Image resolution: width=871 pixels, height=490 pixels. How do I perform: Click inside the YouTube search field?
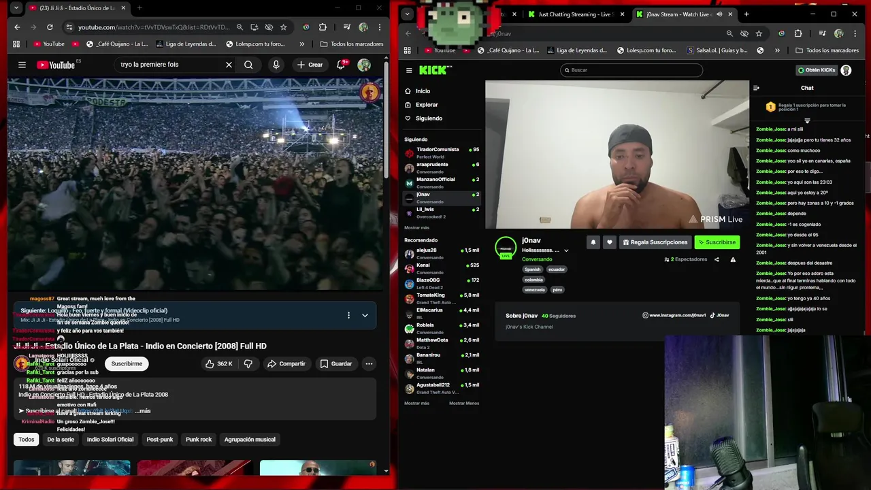(170, 65)
